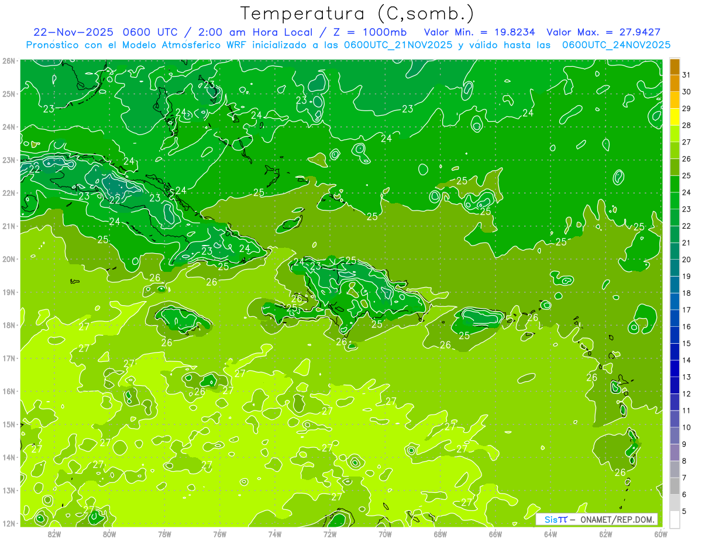Click the initialization time '0600UTC_21NOV2025'
702x542 pixels.
click(x=398, y=45)
